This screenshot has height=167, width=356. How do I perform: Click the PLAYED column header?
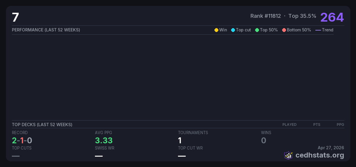pos(289,125)
